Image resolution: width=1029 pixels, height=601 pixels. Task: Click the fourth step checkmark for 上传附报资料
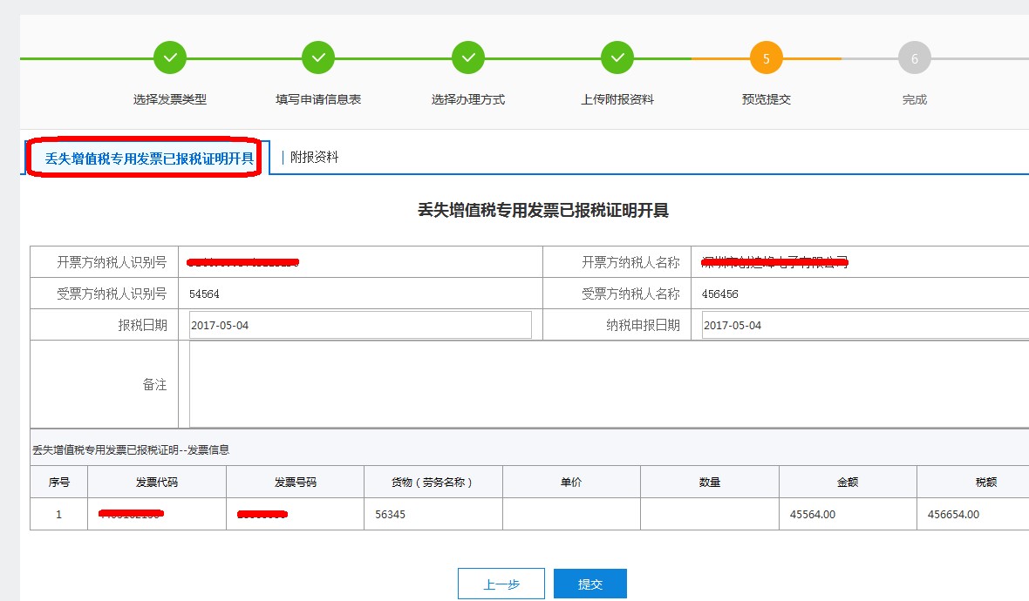pyautogui.click(x=617, y=58)
